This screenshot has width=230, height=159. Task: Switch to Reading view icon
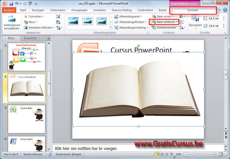(x=167, y=154)
